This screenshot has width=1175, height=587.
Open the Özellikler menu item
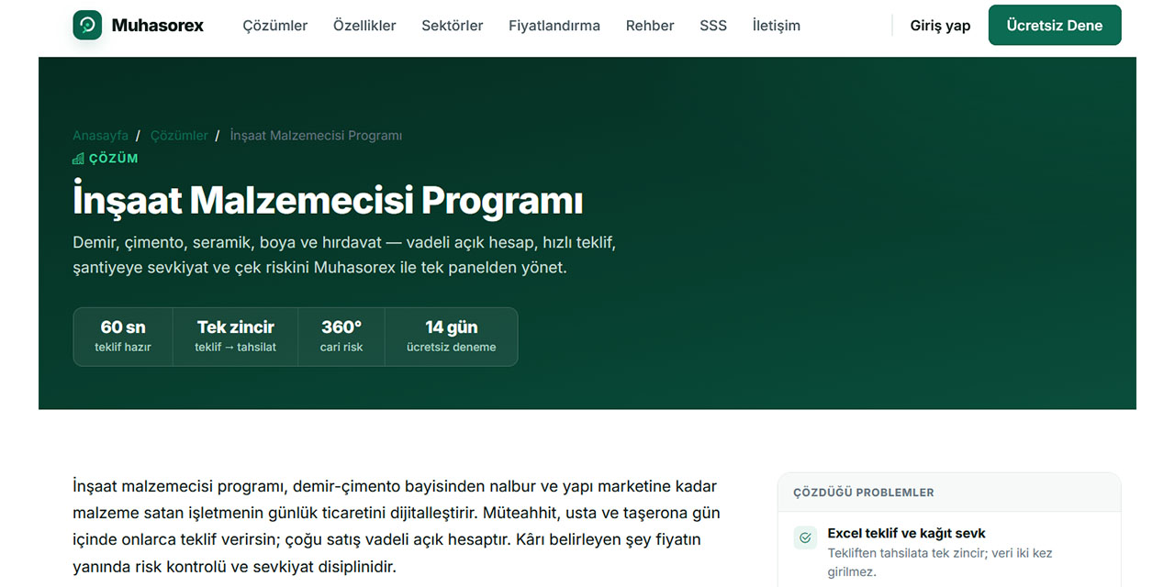[364, 26]
